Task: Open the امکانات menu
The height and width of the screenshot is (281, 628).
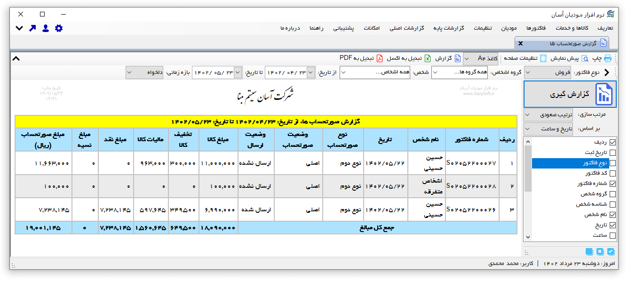Action: click(x=372, y=28)
